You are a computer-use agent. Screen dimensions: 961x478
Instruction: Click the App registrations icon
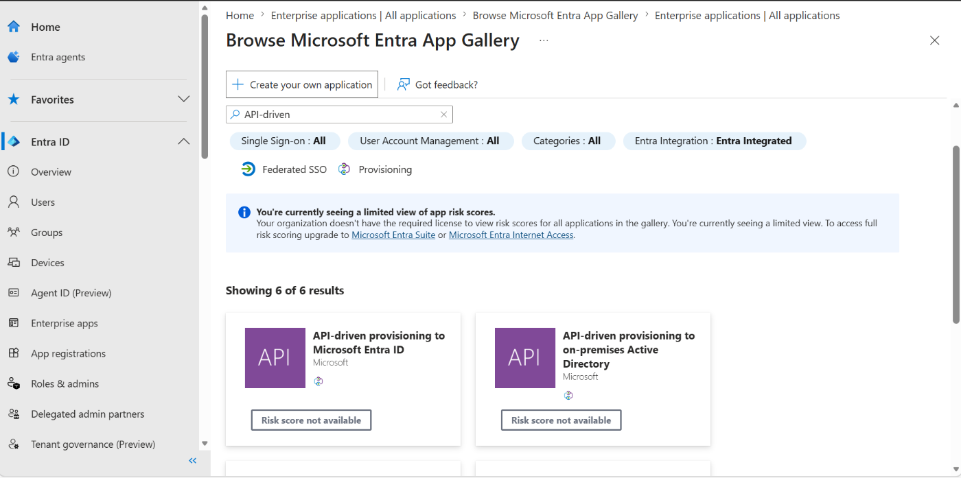14,353
